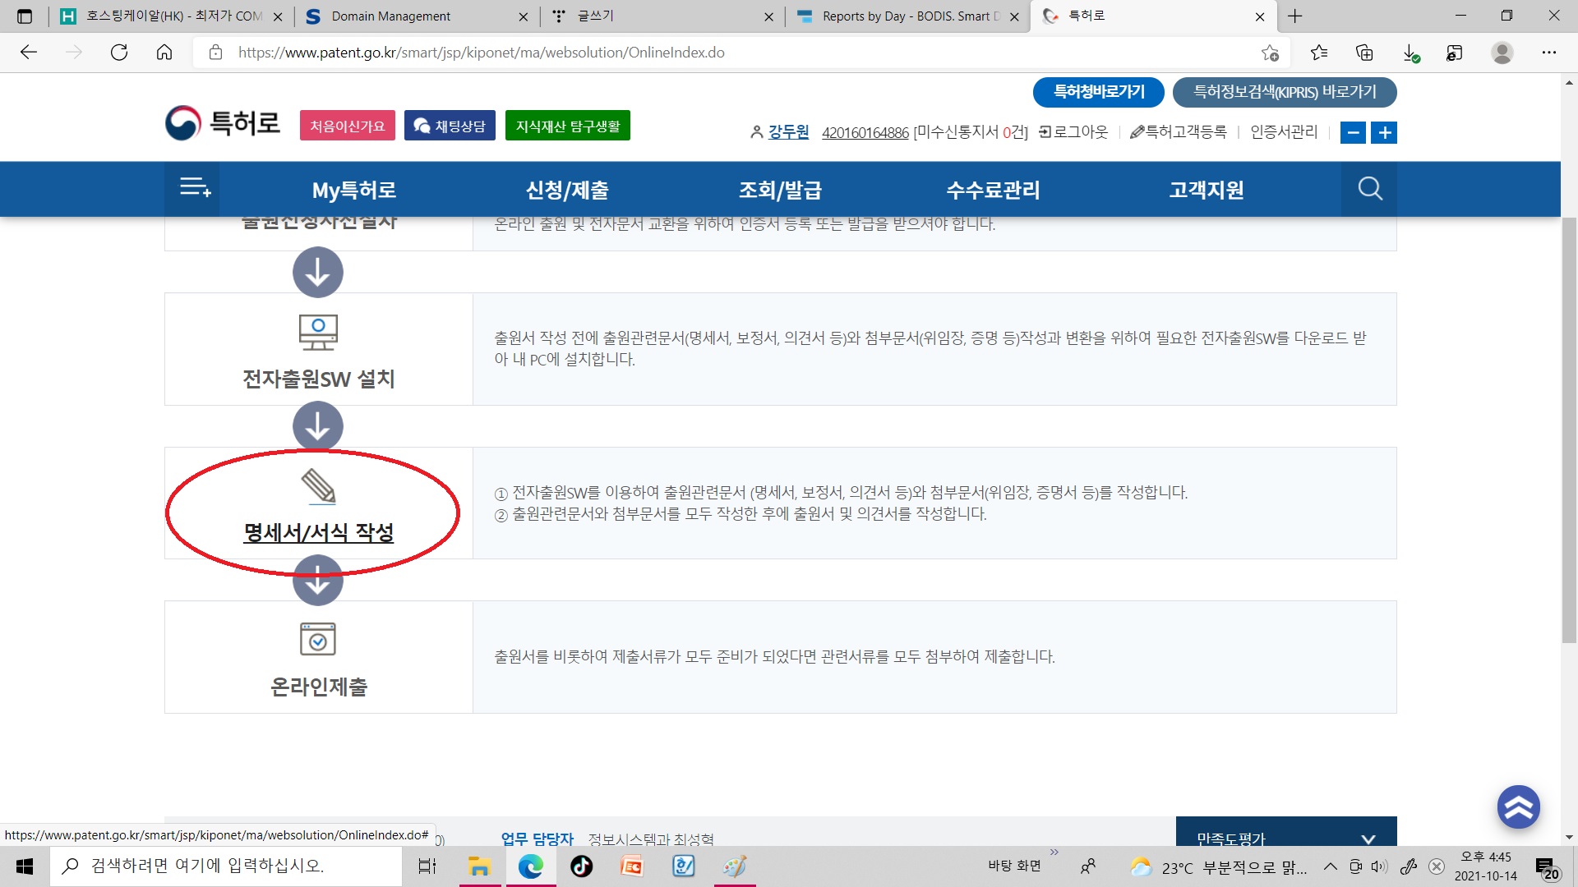Switch to the Domain Management tab
Viewport: 1578px width, 887px height.
[391, 16]
